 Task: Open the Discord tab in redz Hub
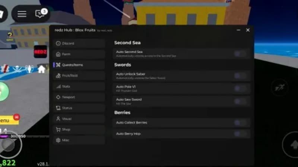[x=79, y=43]
